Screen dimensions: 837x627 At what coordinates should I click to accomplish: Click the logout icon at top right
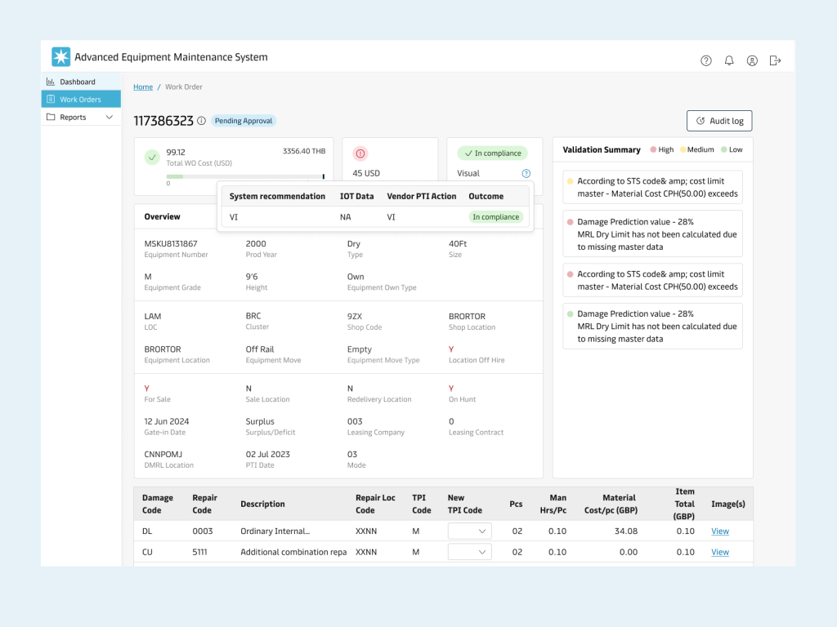click(774, 60)
